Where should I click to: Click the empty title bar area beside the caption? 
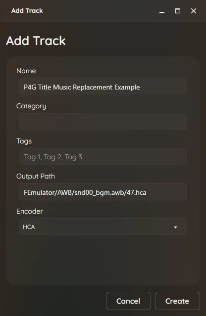point(100,11)
